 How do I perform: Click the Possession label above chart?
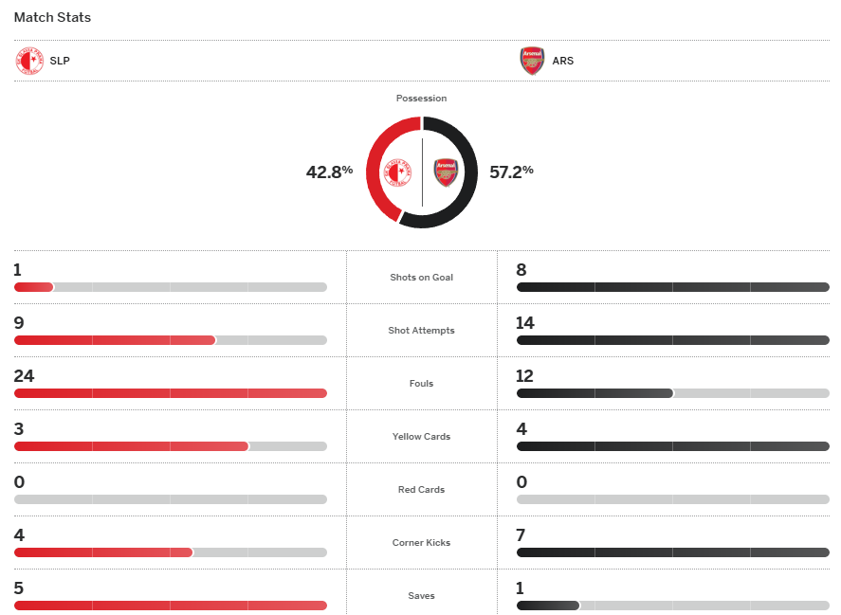421,99
